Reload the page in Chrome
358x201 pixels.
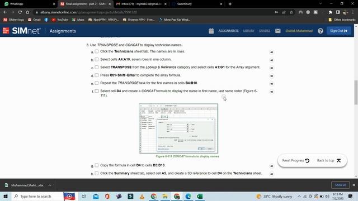pos(20,12)
